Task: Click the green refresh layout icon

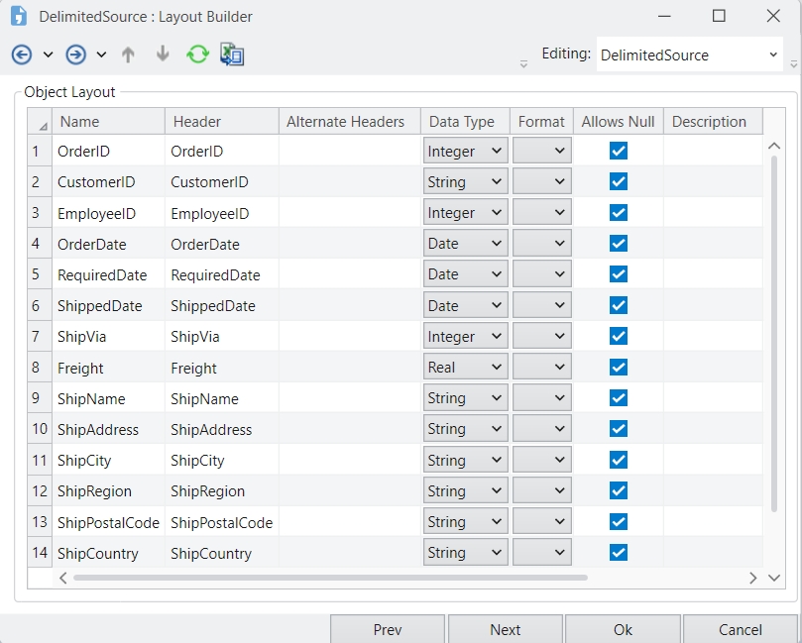Action: click(197, 54)
